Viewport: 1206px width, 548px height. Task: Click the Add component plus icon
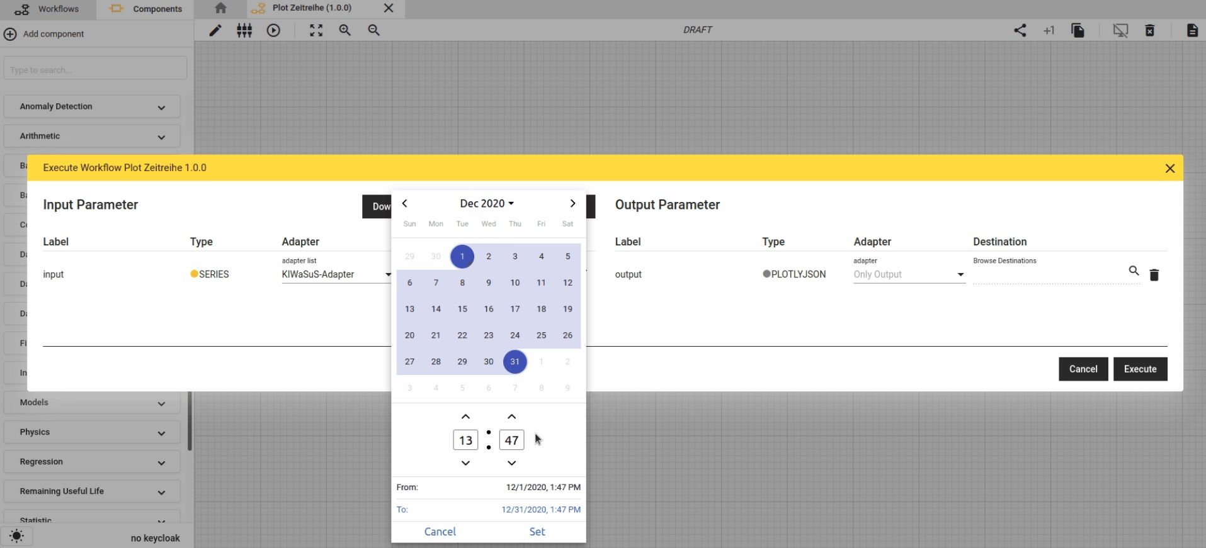pos(10,34)
